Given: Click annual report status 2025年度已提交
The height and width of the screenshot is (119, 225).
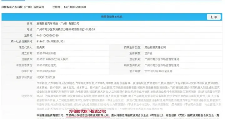Looking at the screenshot, I should click(47, 65).
